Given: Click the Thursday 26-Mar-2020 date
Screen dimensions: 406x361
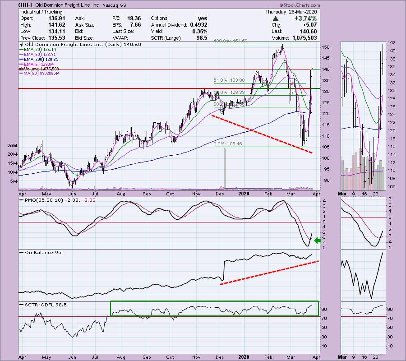Looking at the screenshot, I should [x=291, y=12].
